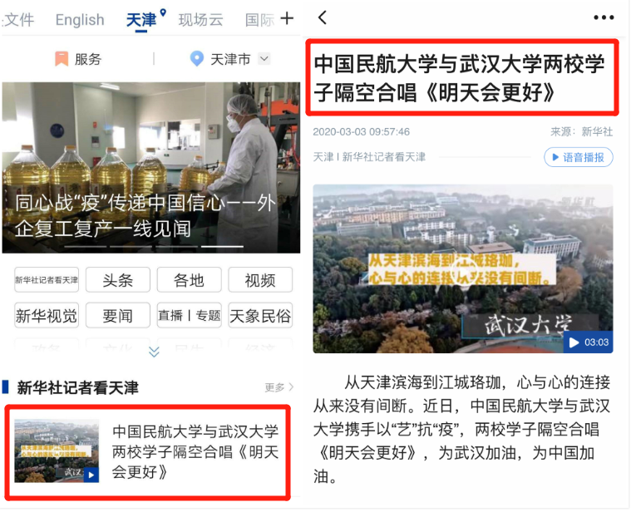Open 更多 for 新华社记者看天津 section
Screen dimensions: 631x512
click(279, 387)
